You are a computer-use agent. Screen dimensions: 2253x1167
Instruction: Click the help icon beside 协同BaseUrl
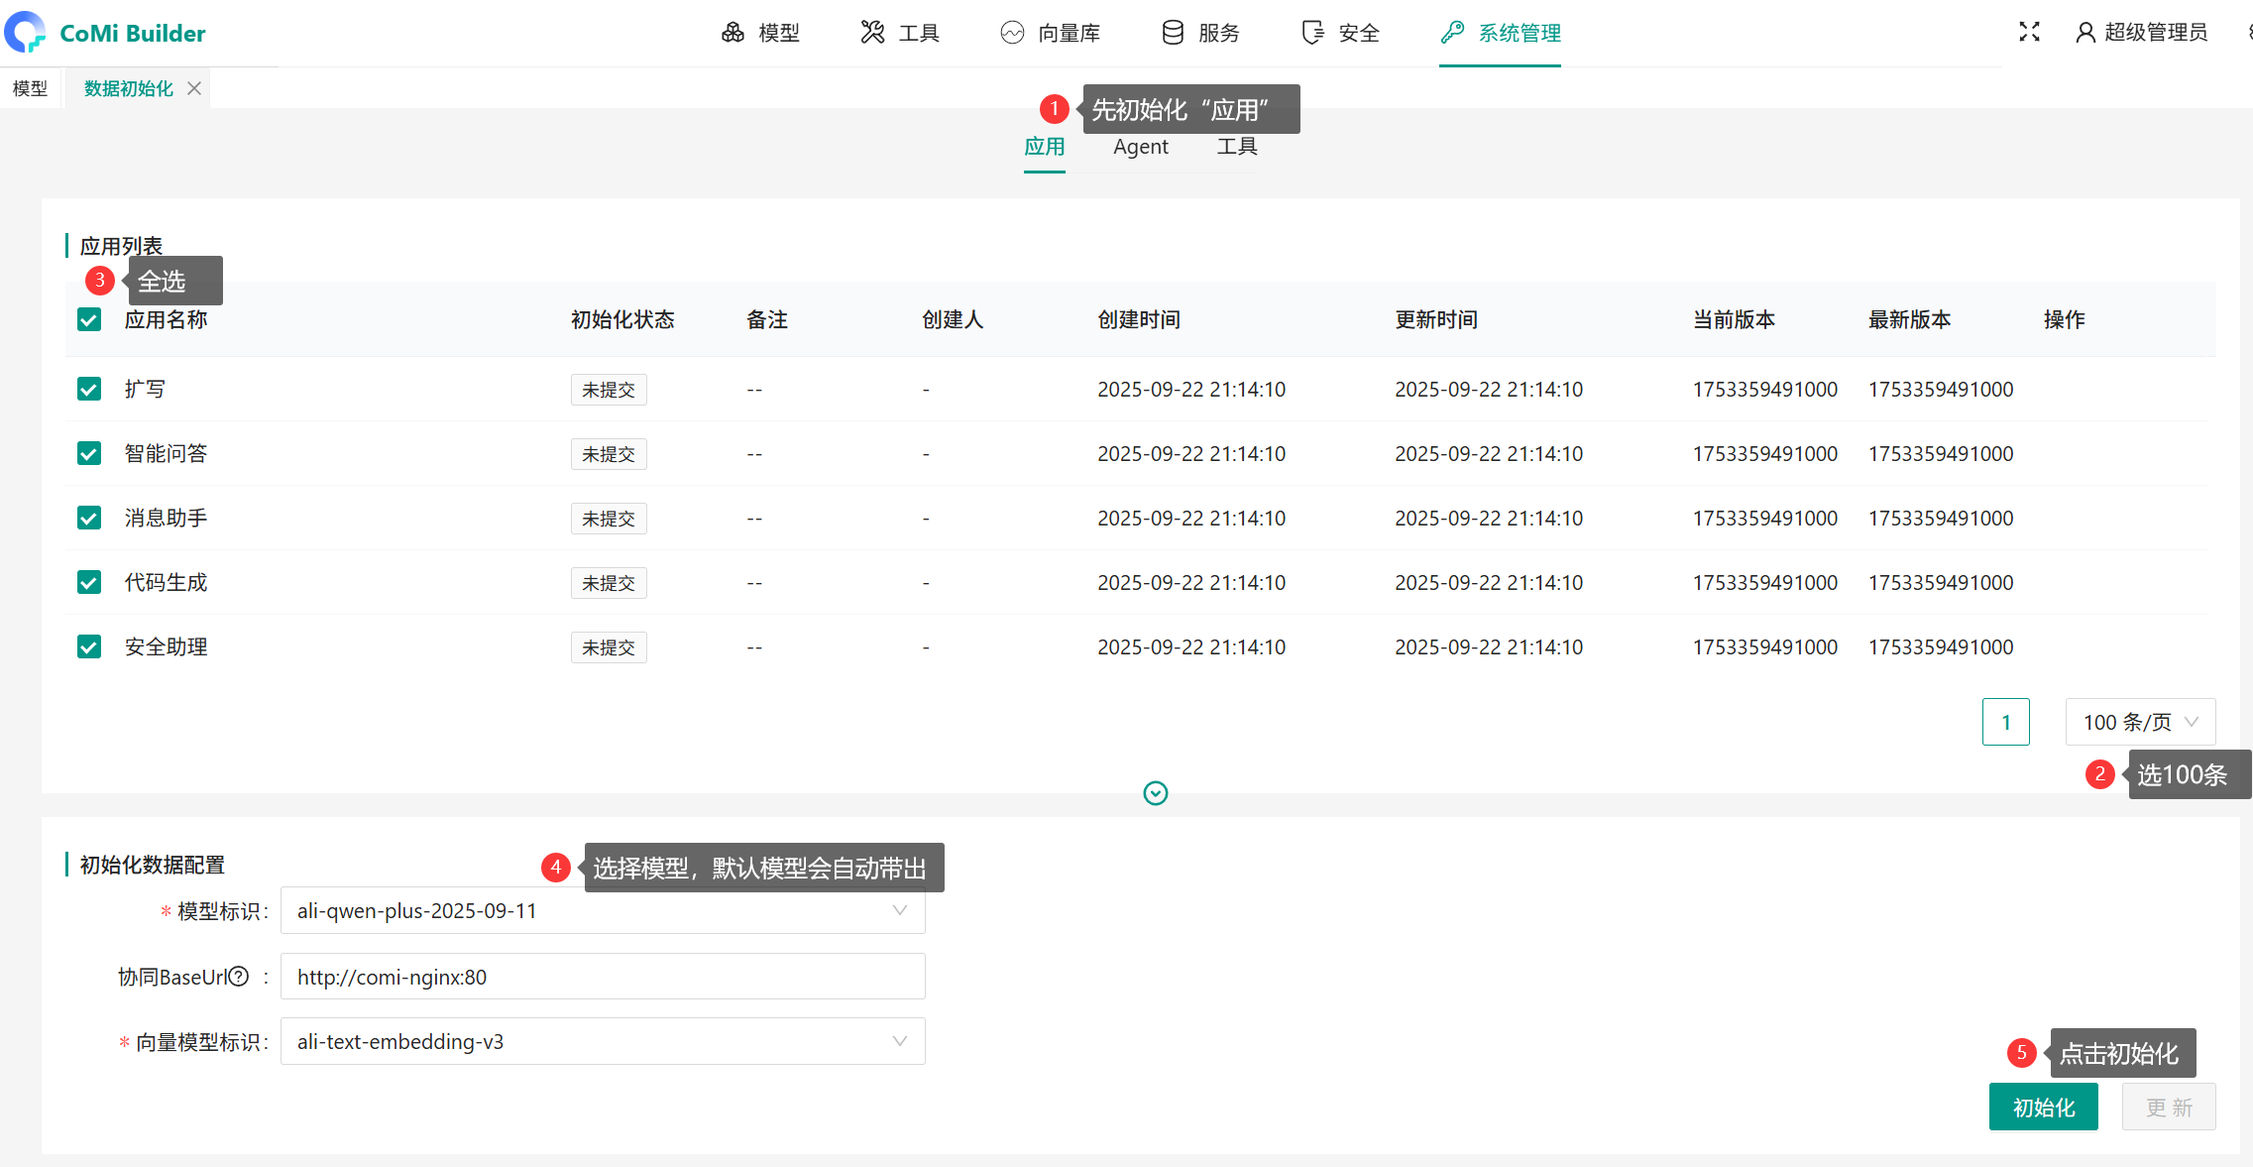point(239,977)
